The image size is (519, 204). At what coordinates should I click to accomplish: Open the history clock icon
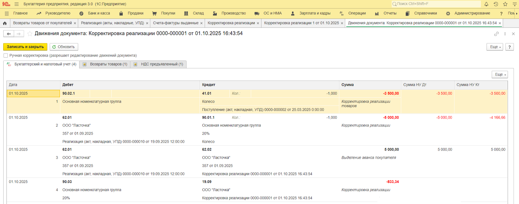point(496,4)
